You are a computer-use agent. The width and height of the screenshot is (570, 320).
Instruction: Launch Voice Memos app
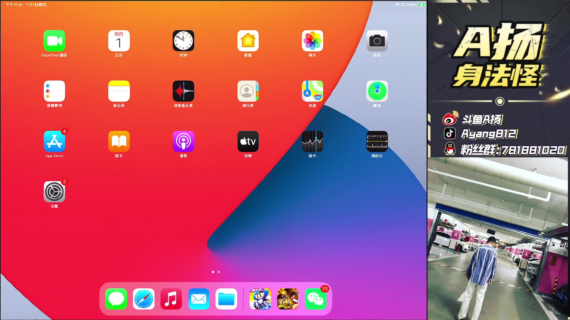[x=183, y=91]
